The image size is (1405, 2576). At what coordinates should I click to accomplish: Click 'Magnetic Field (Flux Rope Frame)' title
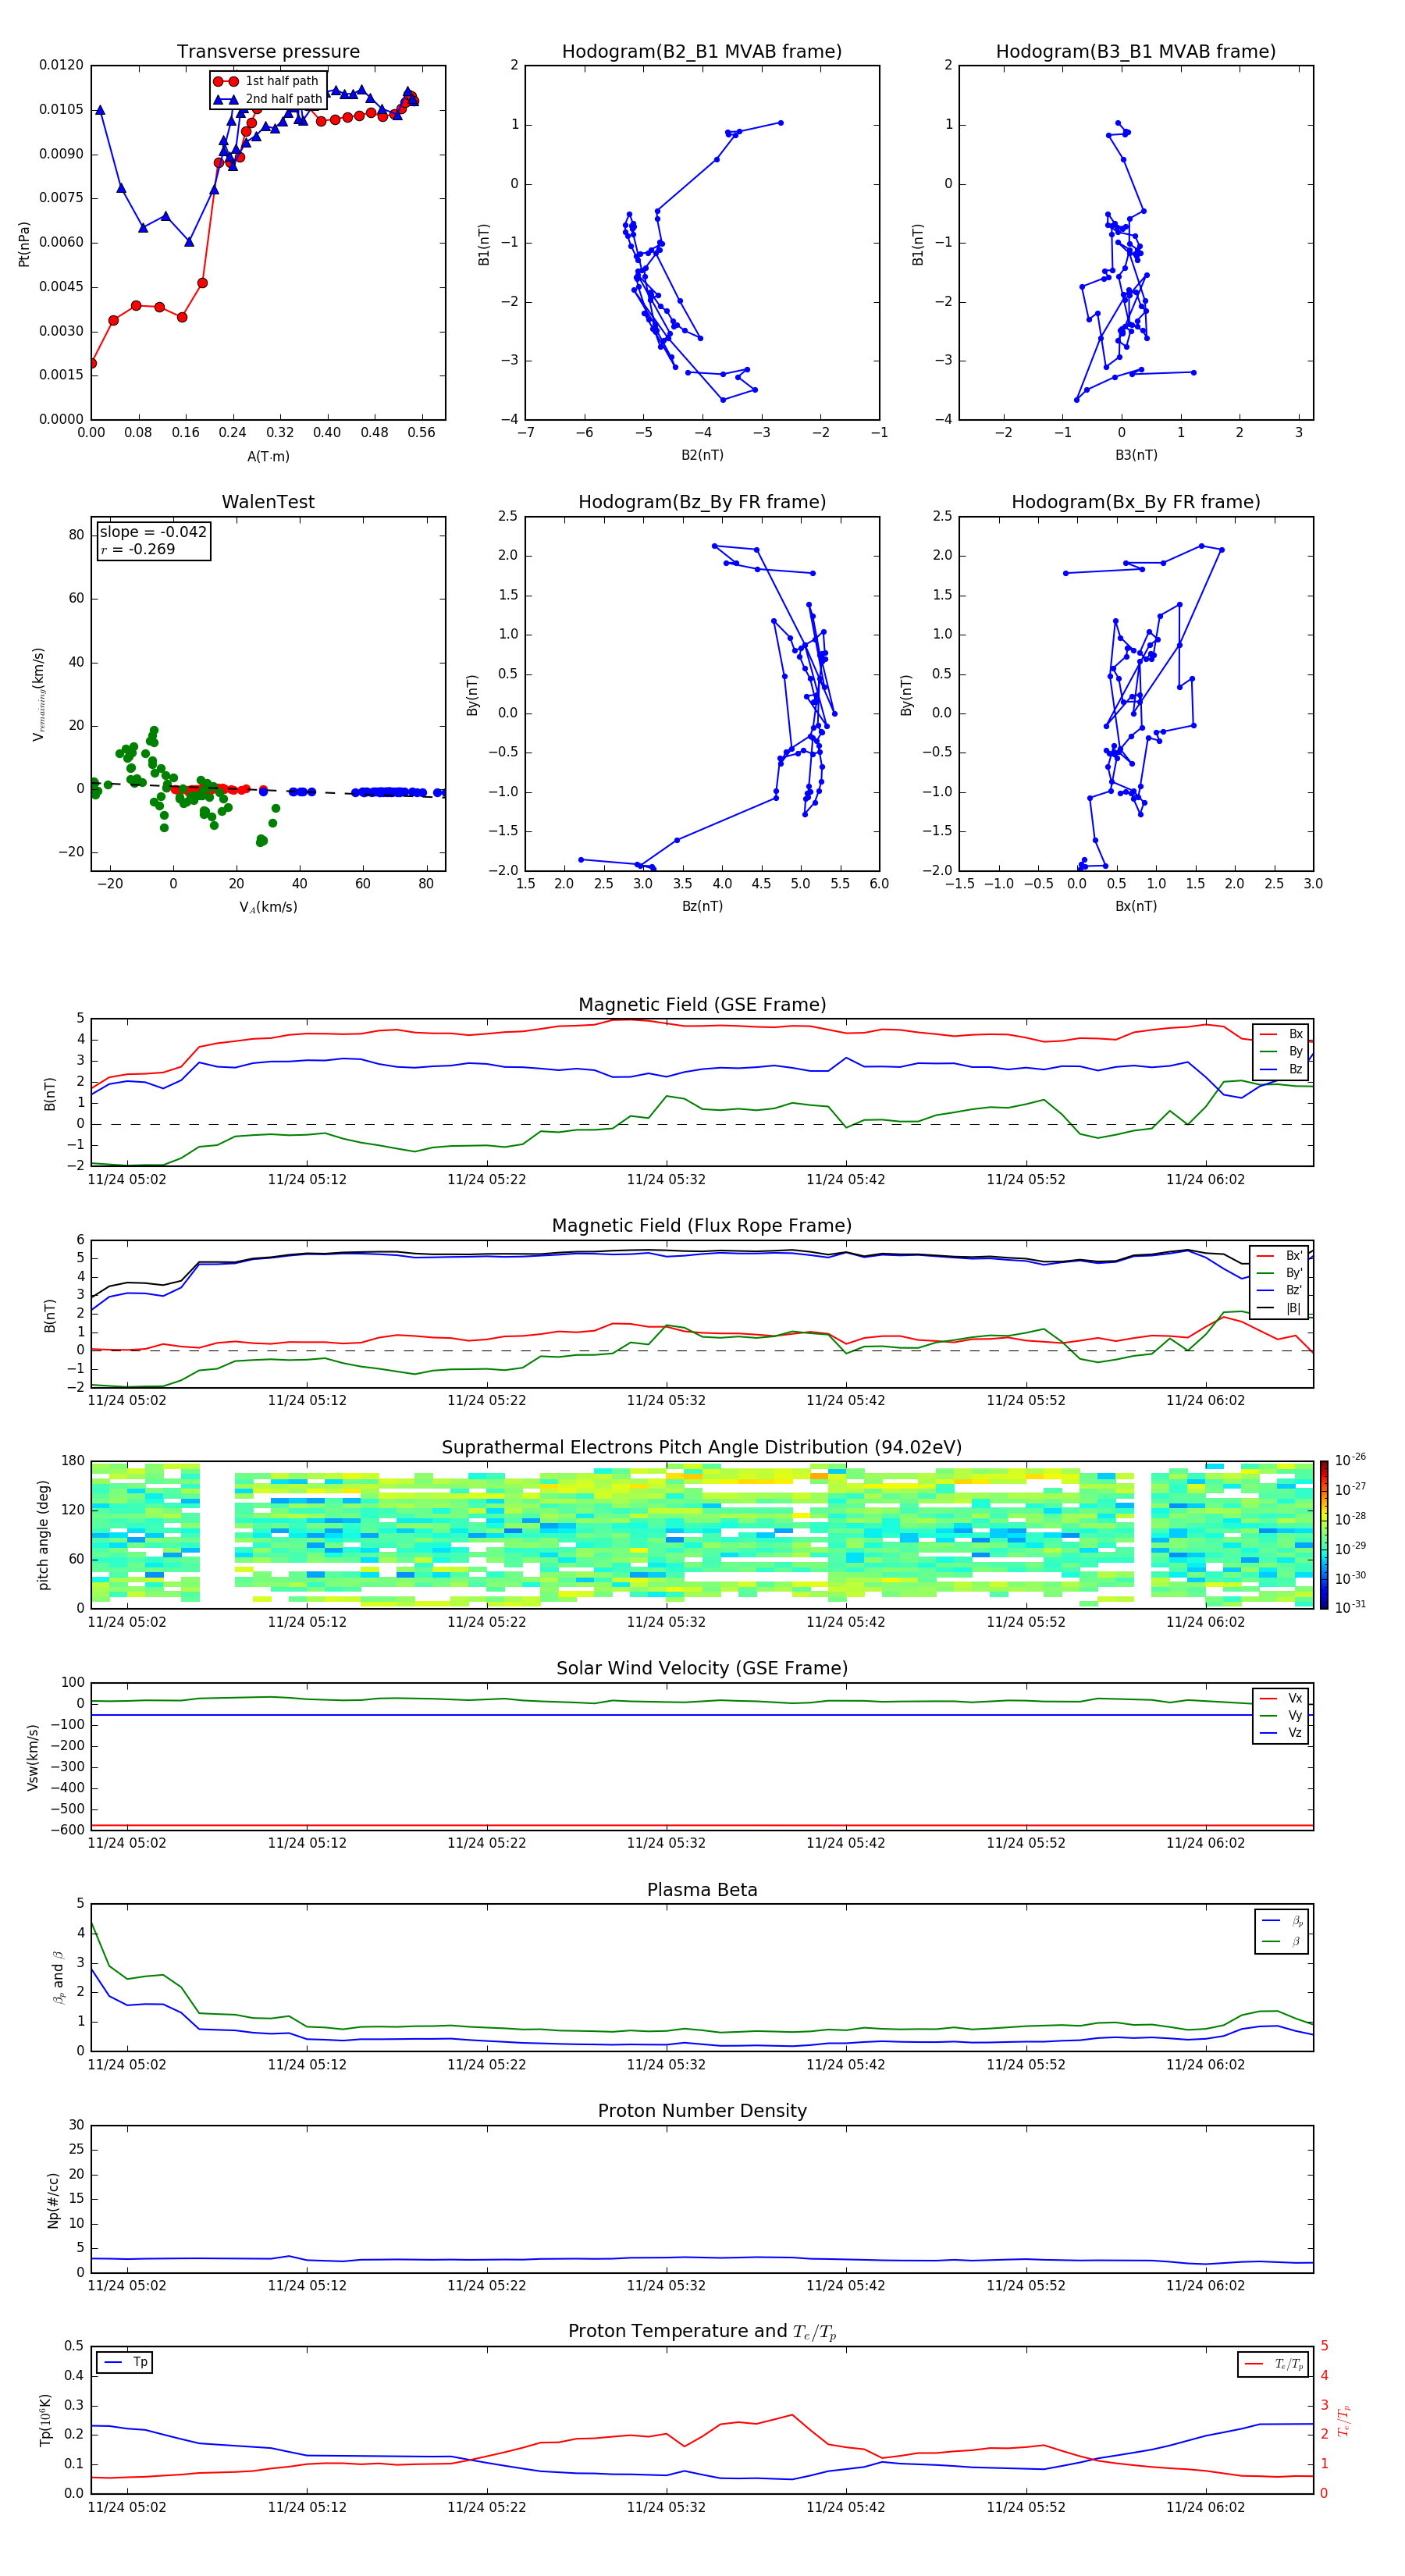pyautogui.click(x=702, y=1226)
